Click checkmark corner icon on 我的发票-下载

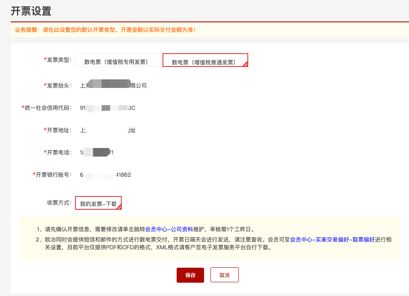pos(119,207)
